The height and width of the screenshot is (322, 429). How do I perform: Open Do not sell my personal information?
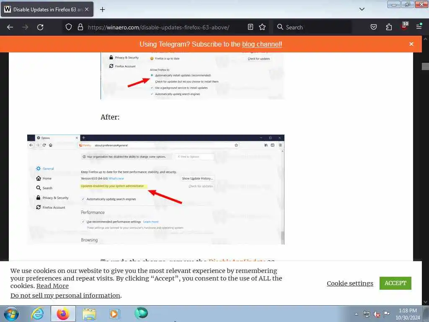coord(65,296)
